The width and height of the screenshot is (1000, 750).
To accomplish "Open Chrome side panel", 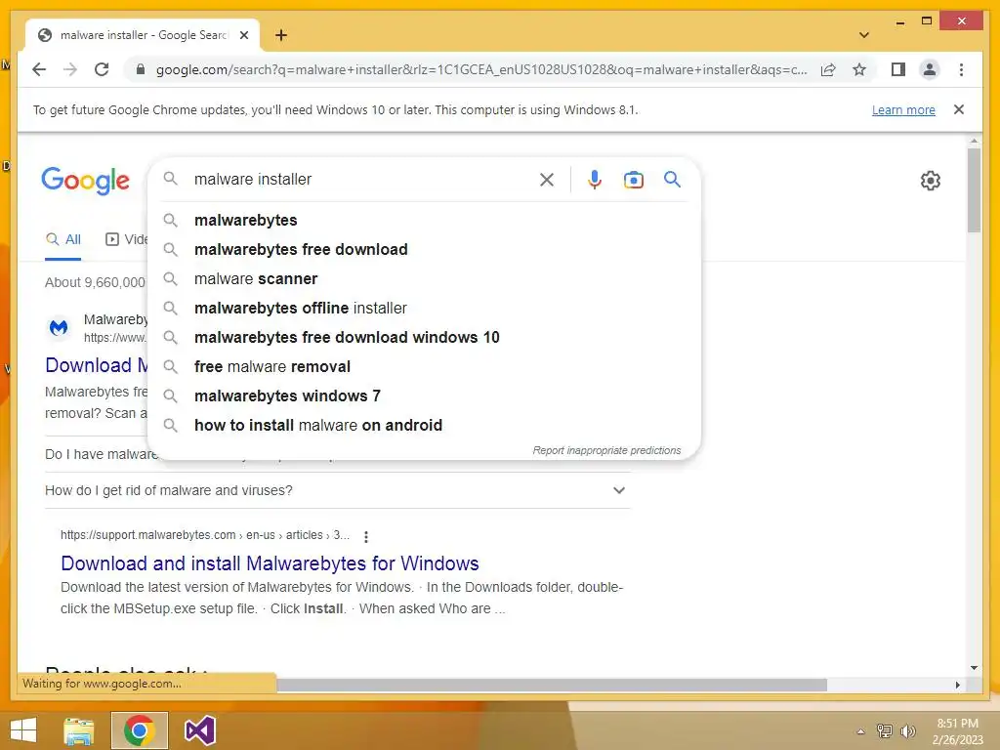I will tap(898, 69).
